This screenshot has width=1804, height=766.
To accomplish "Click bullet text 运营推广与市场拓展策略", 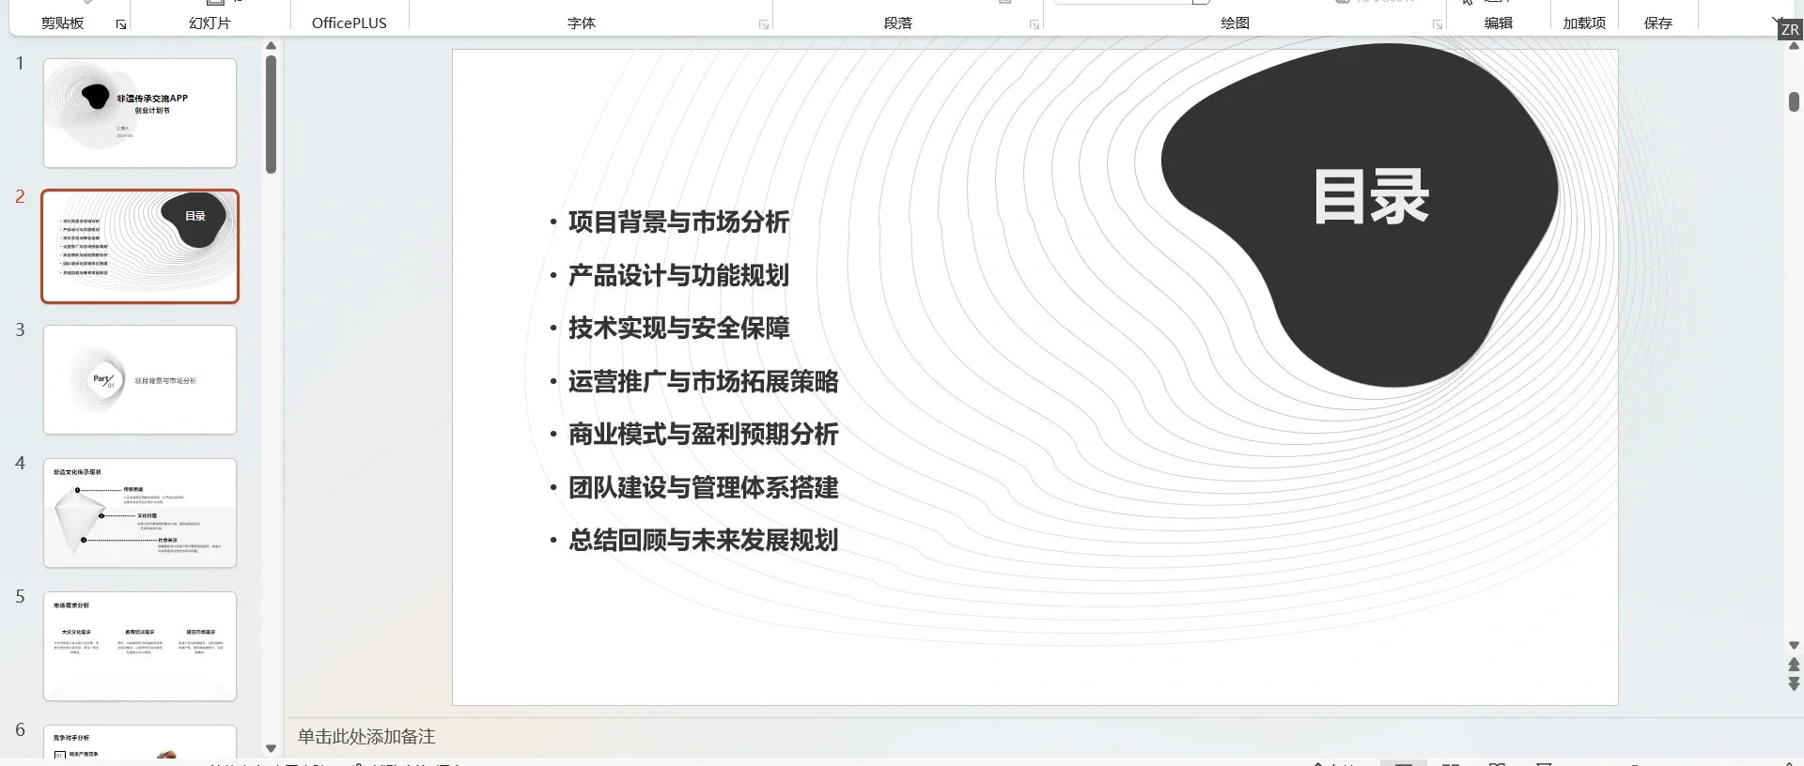I will point(703,382).
